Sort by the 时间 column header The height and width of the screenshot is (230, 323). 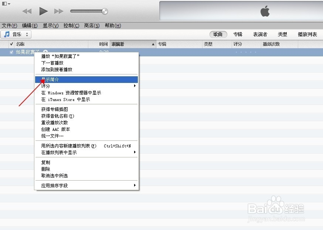[x=99, y=44]
